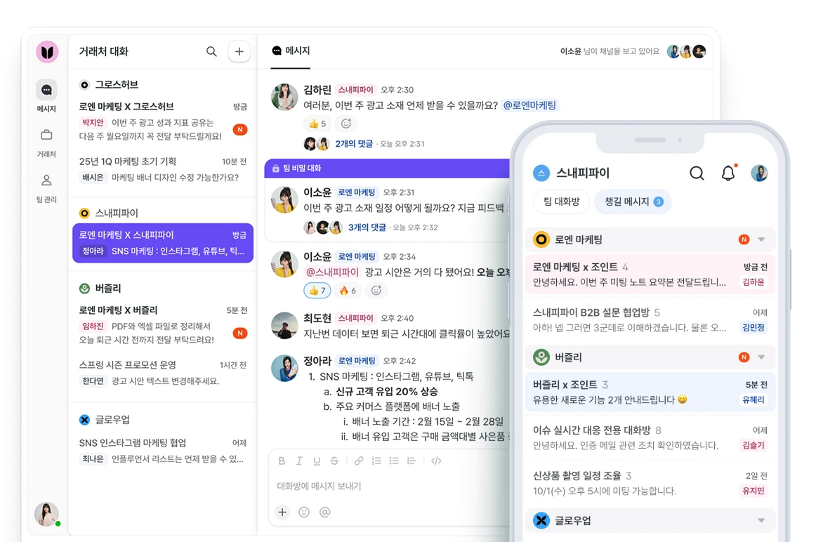The height and width of the screenshot is (542, 823).
Task: Click the 팀 비밀 대화 banner
Action: coord(387,168)
